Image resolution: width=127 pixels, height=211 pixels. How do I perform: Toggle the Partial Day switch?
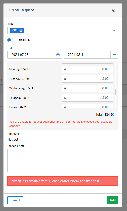click(10, 40)
